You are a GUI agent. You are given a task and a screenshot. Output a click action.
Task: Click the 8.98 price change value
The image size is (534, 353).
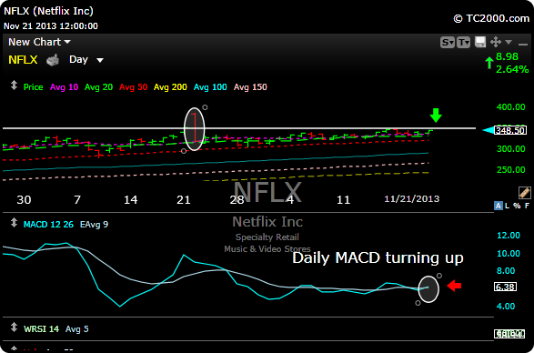click(507, 56)
